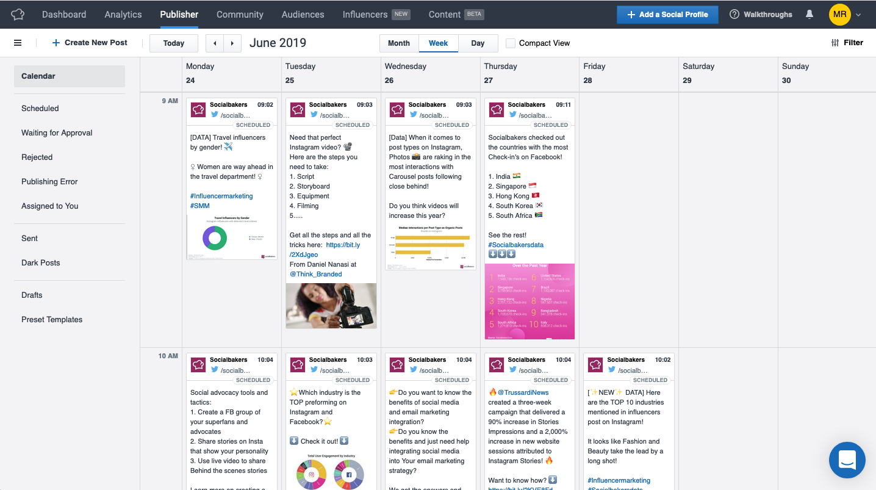Click the #Socialbakersdata hashtag in Thursday post
Image resolution: width=876 pixels, height=490 pixels.
[x=516, y=245]
